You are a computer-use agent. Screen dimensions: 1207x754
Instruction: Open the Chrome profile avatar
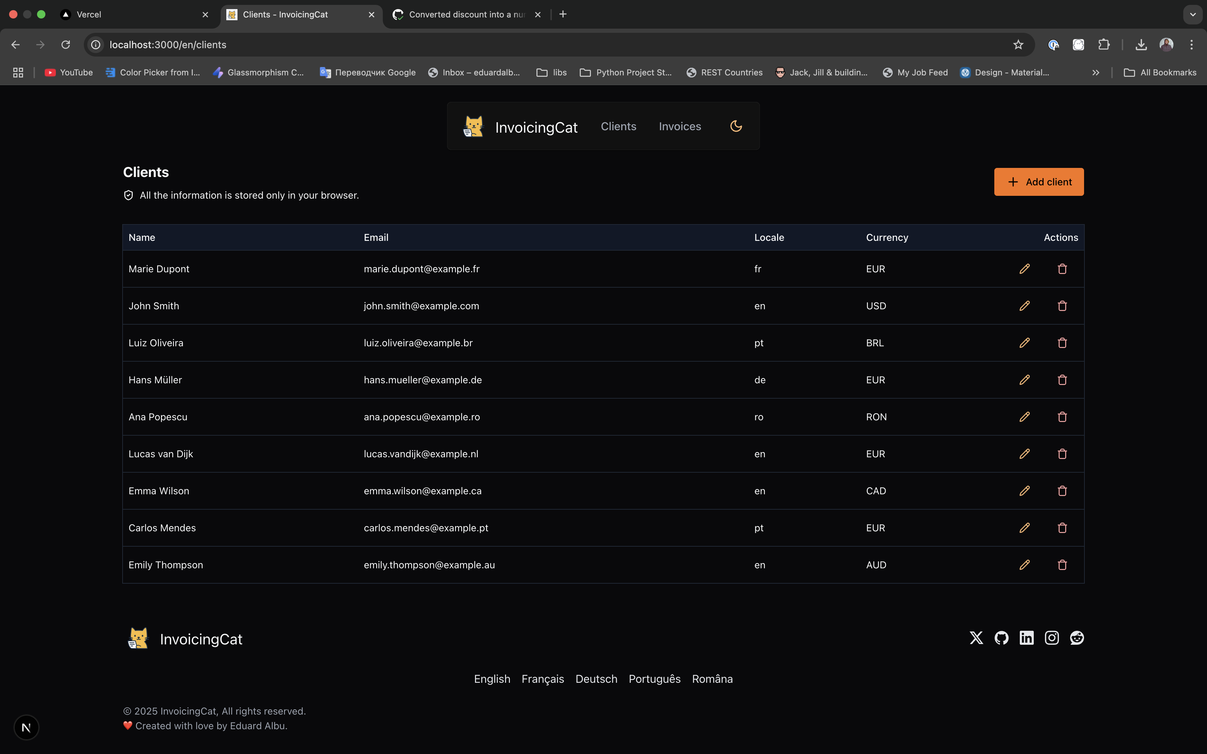[1166, 45]
